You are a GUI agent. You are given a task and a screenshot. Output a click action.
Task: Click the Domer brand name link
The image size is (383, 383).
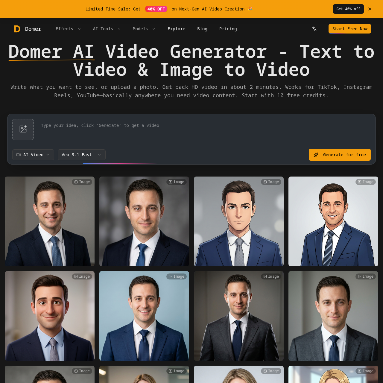click(33, 29)
